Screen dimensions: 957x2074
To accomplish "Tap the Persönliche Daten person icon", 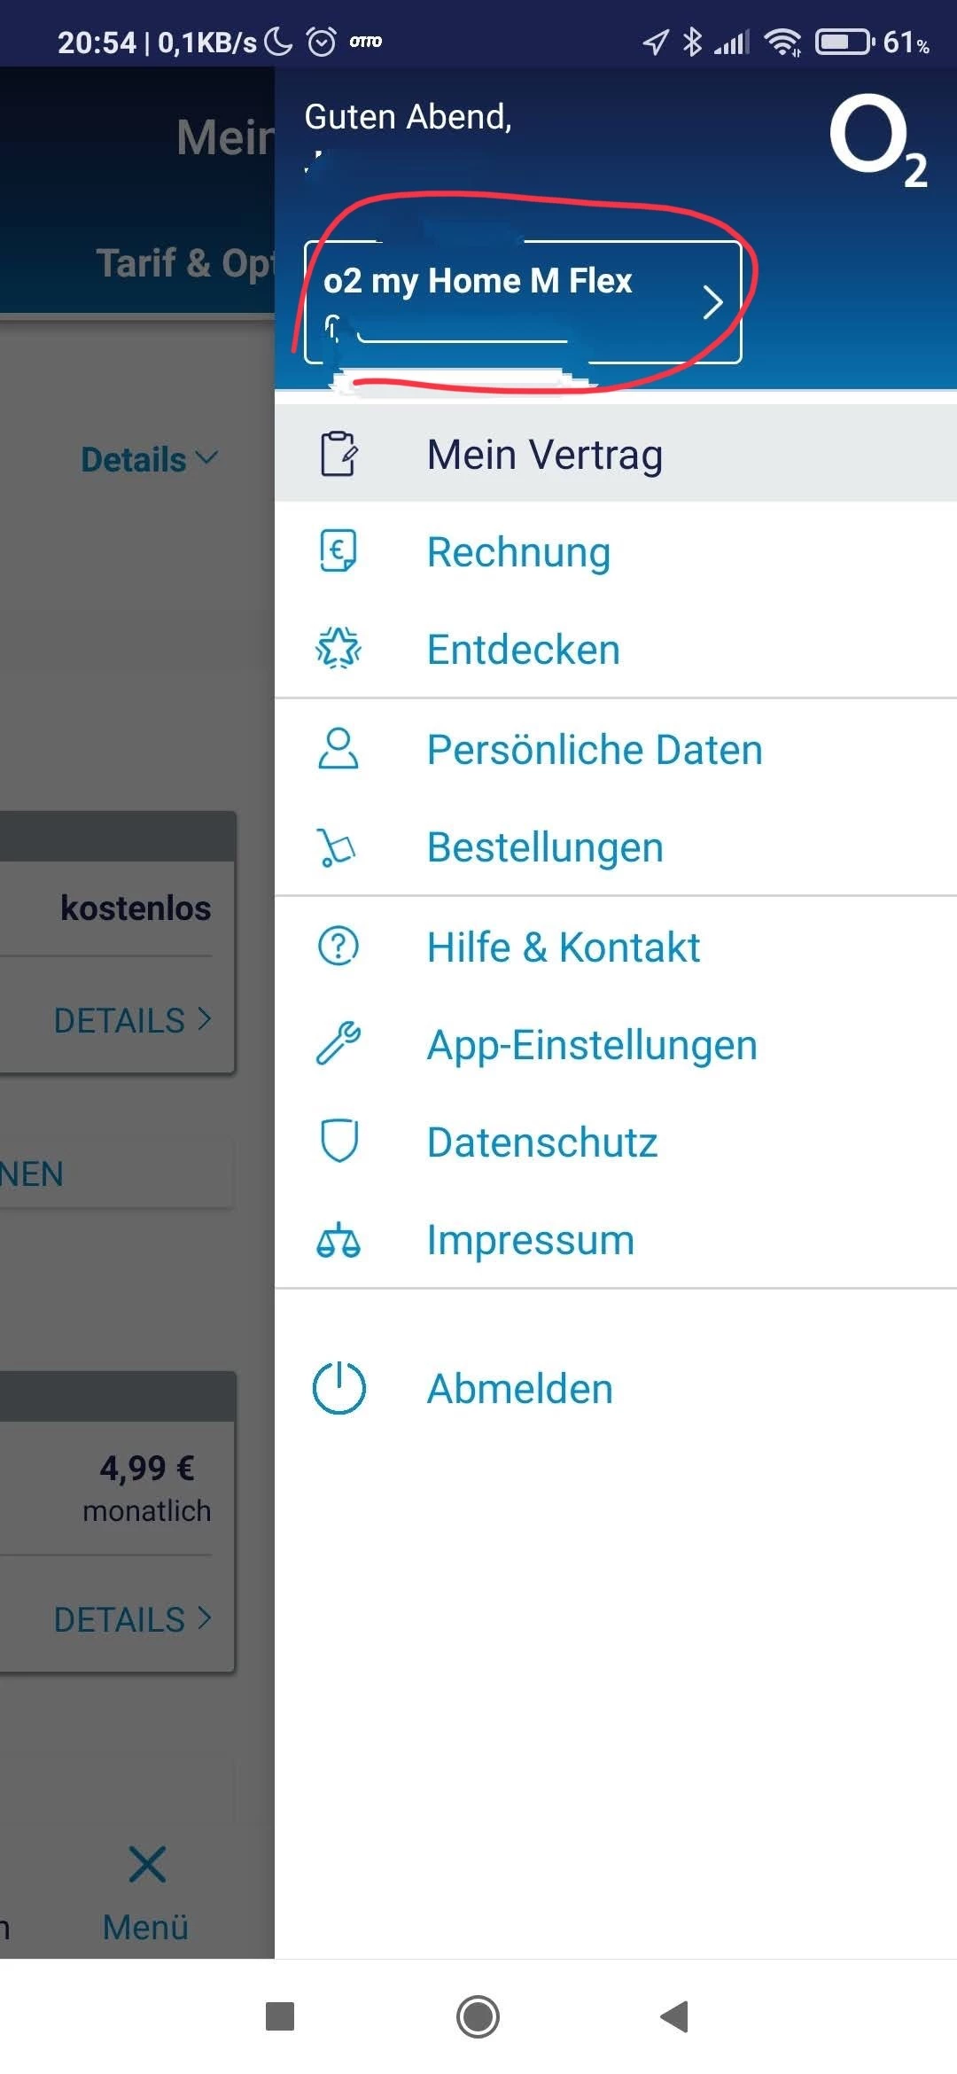I will [x=338, y=749].
